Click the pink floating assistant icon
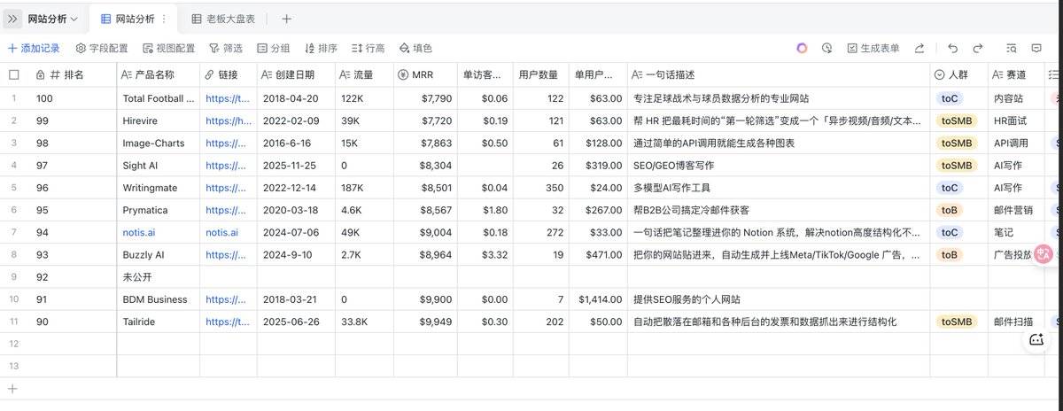 click(x=1044, y=253)
